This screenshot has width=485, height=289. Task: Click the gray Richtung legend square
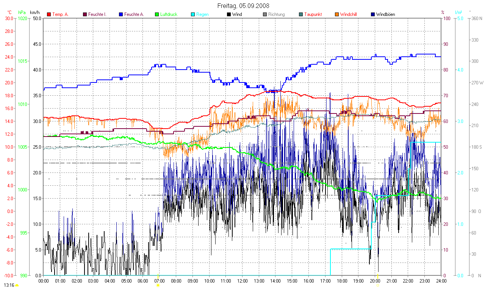pos(265,14)
